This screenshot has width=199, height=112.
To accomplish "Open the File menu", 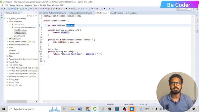I will pyautogui.click(x=2, y=5).
